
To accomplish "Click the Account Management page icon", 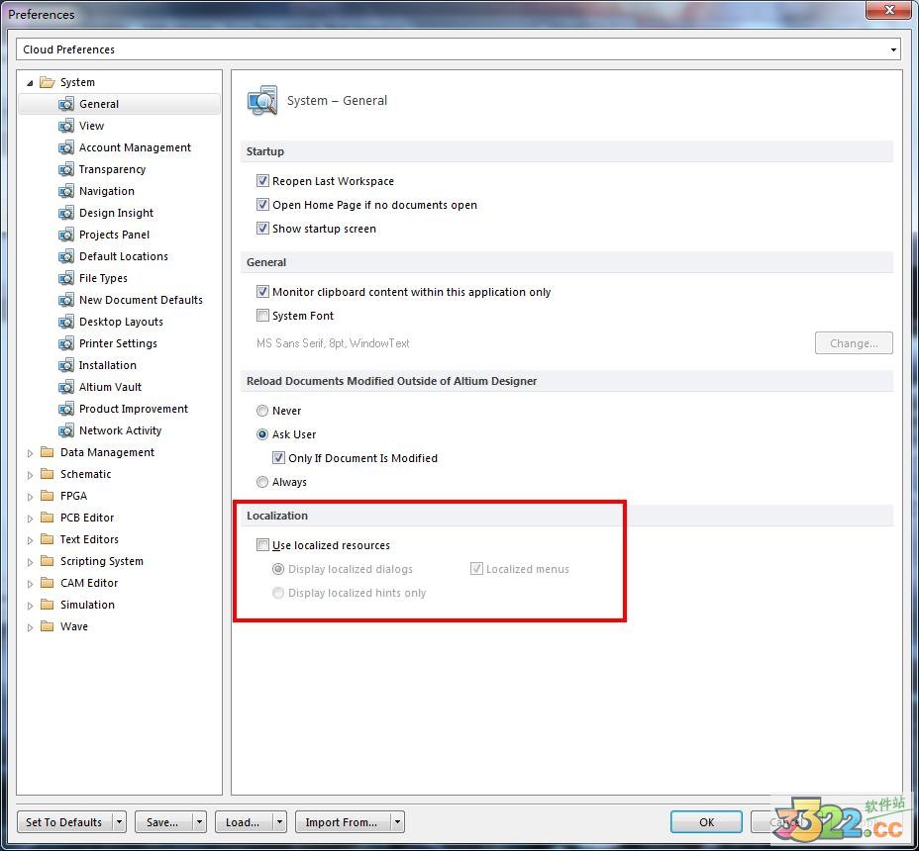I will tap(66, 147).
